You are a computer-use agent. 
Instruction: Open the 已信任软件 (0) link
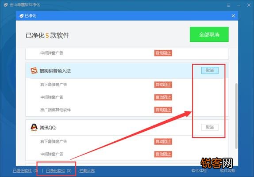point(25,170)
